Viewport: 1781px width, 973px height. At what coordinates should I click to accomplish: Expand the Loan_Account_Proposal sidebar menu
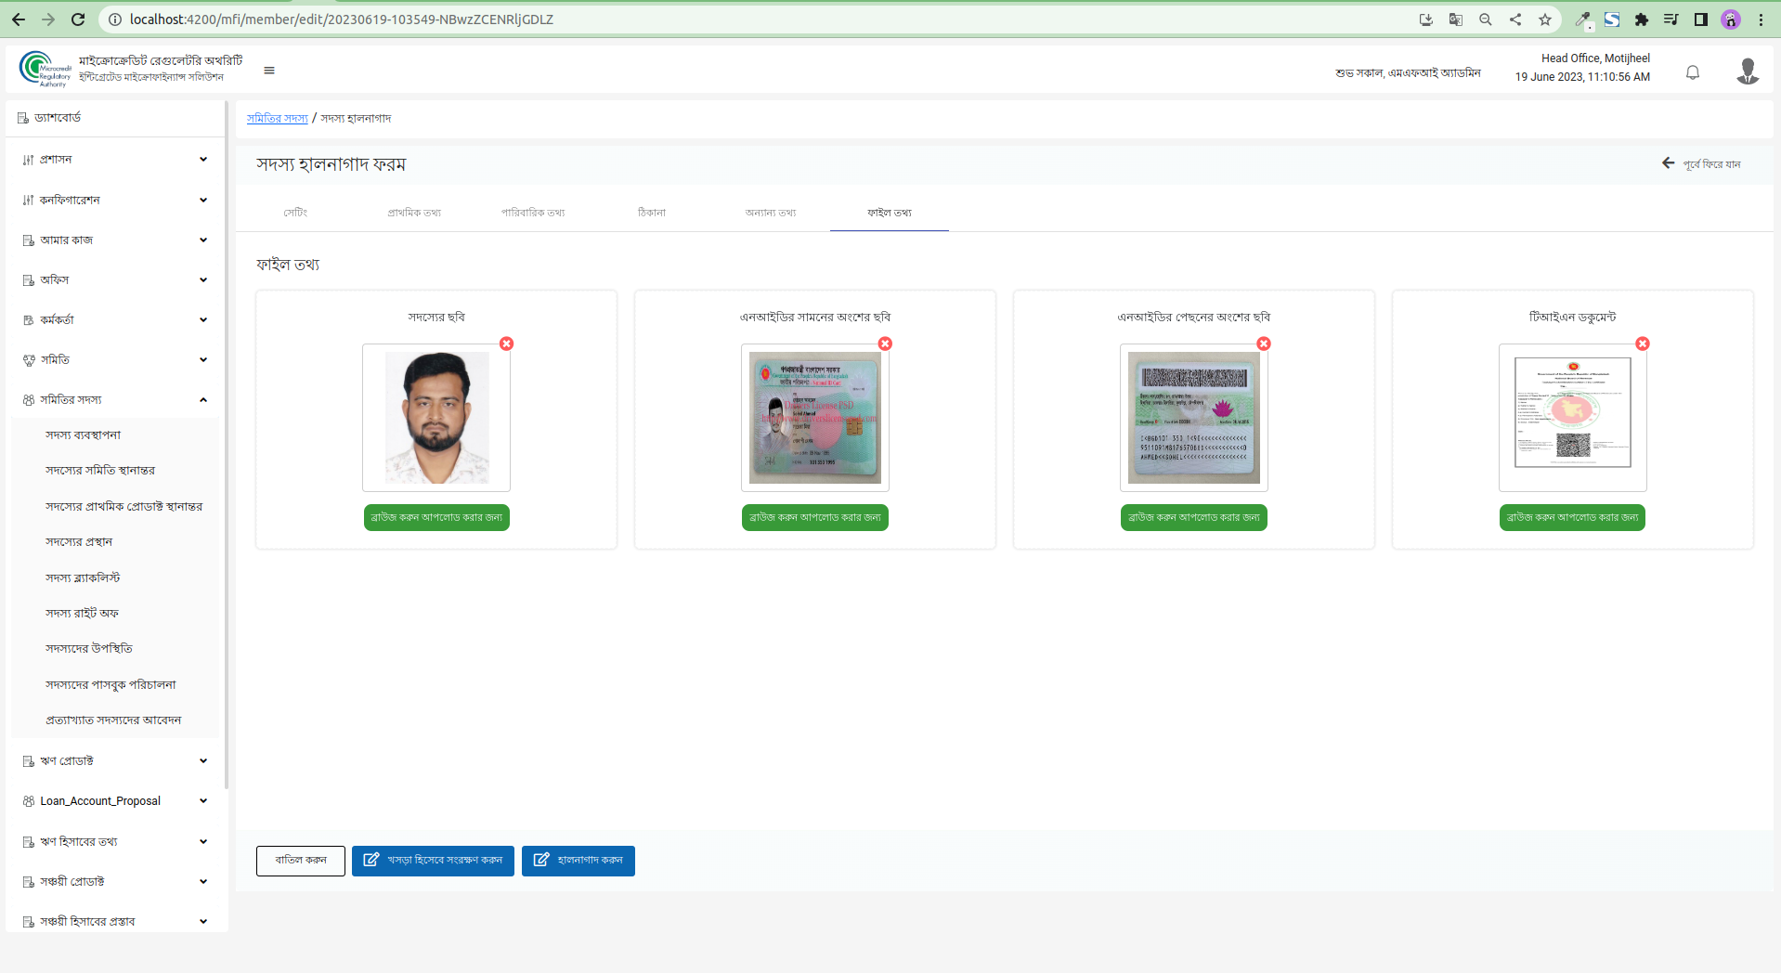[x=115, y=800]
